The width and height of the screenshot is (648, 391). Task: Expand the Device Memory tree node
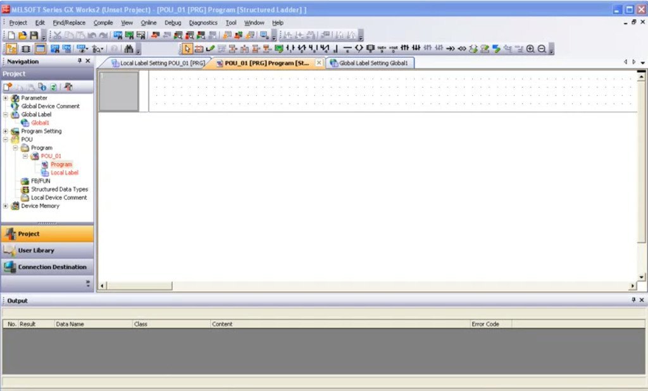coord(6,206)
